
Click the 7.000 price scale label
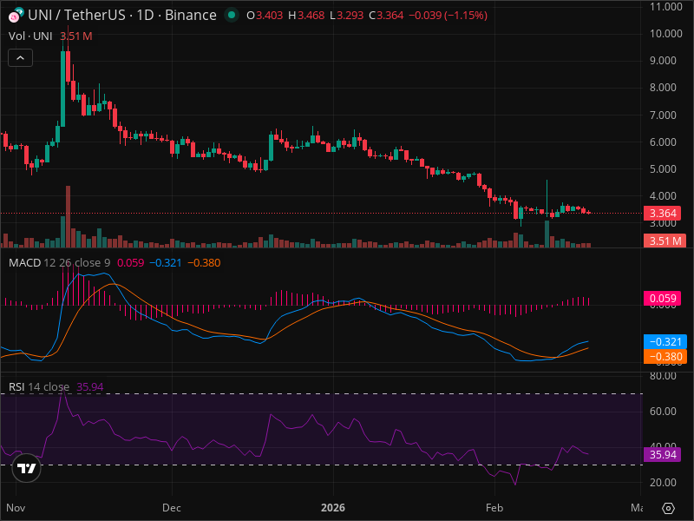tap(663, 115)
